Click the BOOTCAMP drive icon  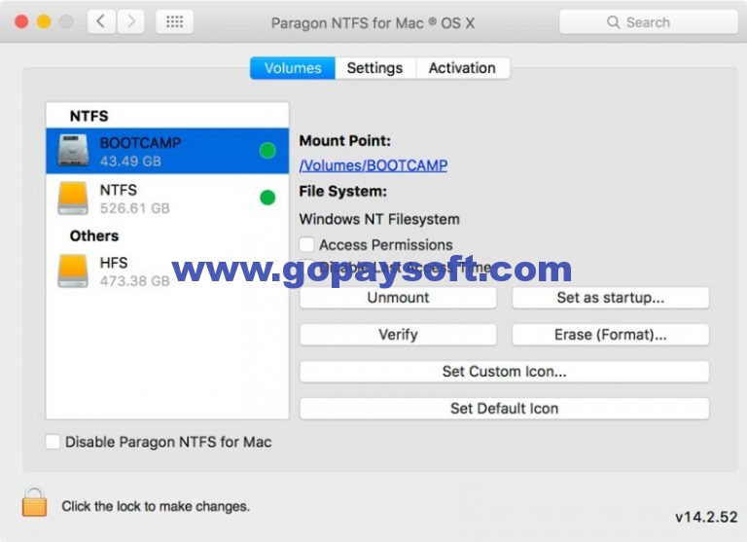point(73,150)
